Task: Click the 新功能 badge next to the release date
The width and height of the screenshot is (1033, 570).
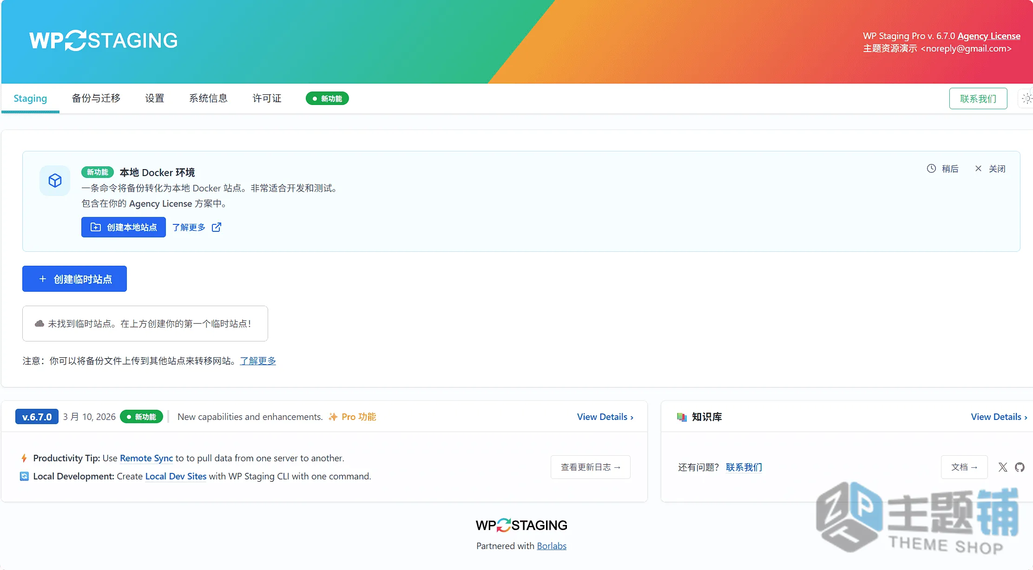Action: click(141, 417)
